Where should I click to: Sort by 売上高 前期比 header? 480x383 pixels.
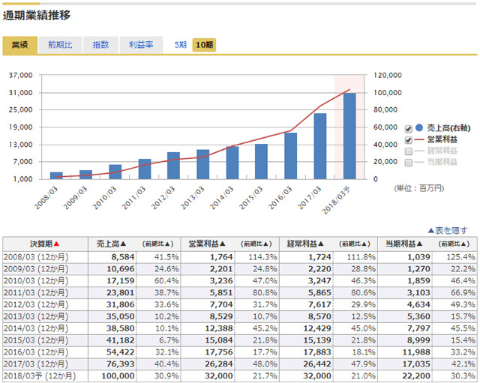click(158, 244)
